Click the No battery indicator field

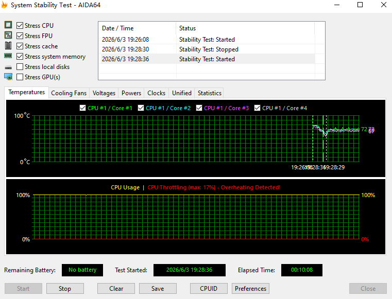tap(82, 270)
